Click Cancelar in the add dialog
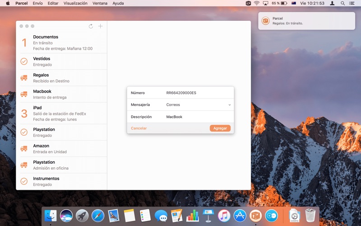 tap(139, 128)
